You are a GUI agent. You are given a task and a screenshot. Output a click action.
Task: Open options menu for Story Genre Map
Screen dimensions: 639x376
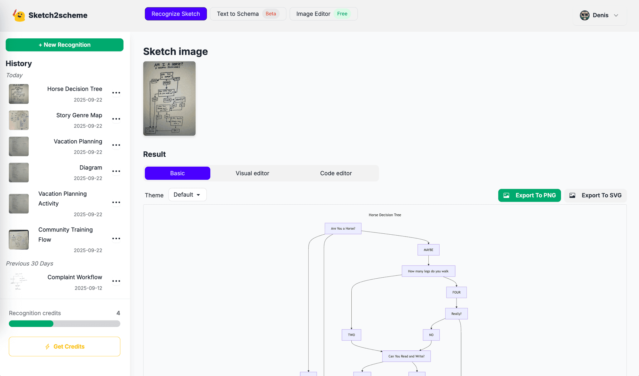(x=116, y=119)
